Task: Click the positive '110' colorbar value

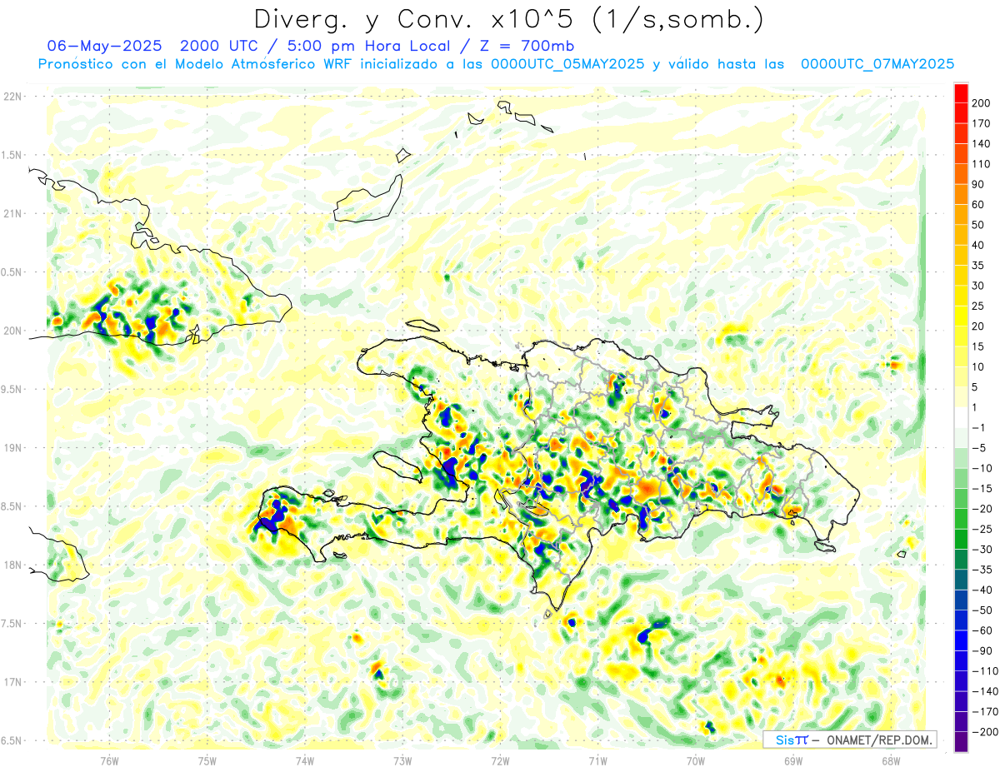Action: click(982, 164)
